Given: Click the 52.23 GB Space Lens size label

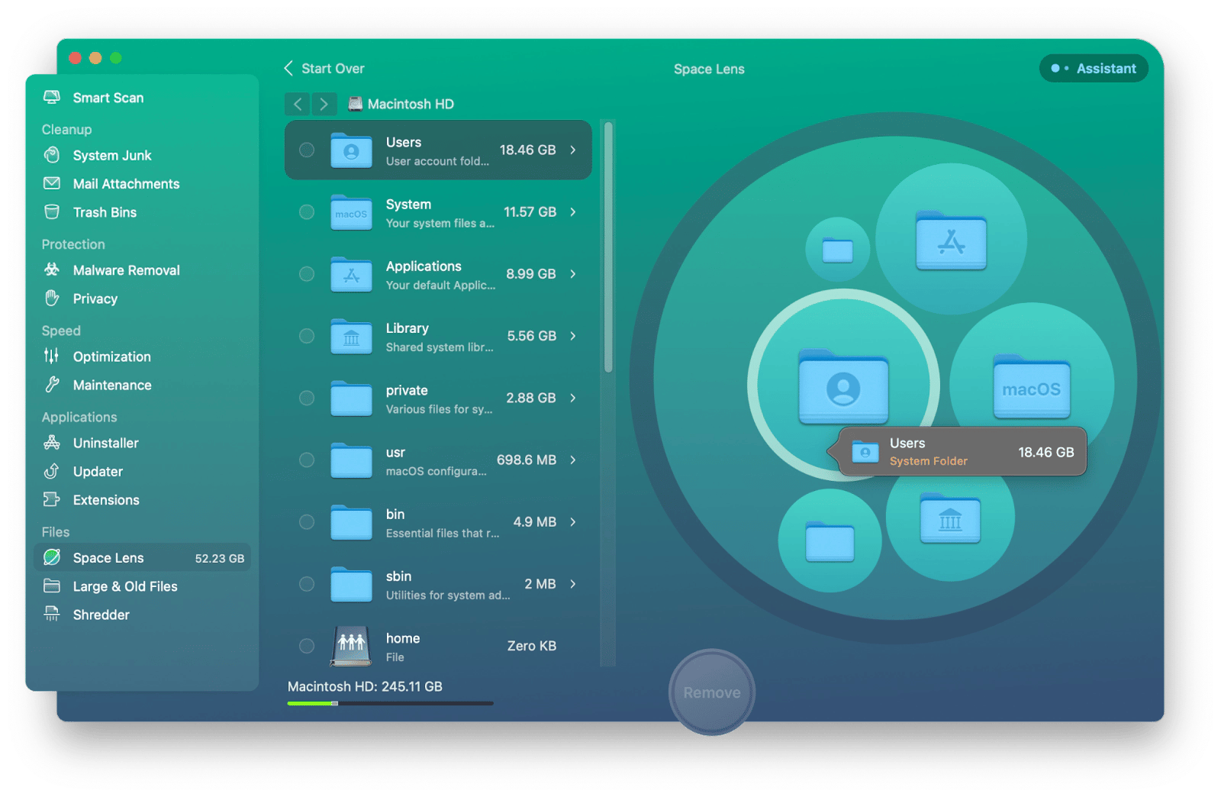Looking at the screenshot, I should tap(220, 558).
